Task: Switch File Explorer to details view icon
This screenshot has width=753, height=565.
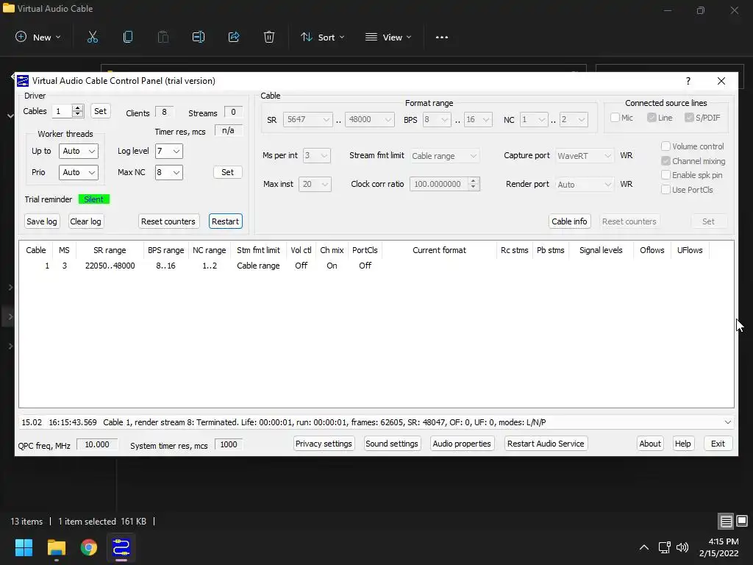Action: (726, 521)
